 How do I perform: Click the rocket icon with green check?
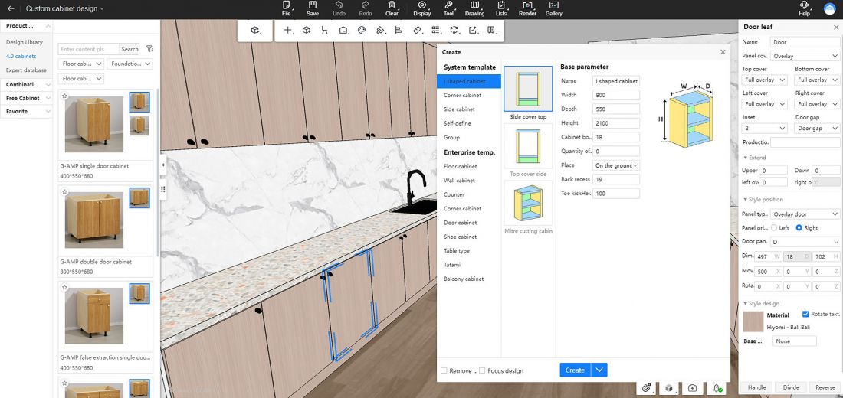click(x=717, y=388)
